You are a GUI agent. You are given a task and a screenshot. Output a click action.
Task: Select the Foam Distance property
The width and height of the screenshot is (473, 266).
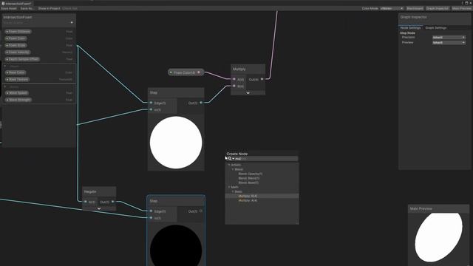[x=18, y=31]
